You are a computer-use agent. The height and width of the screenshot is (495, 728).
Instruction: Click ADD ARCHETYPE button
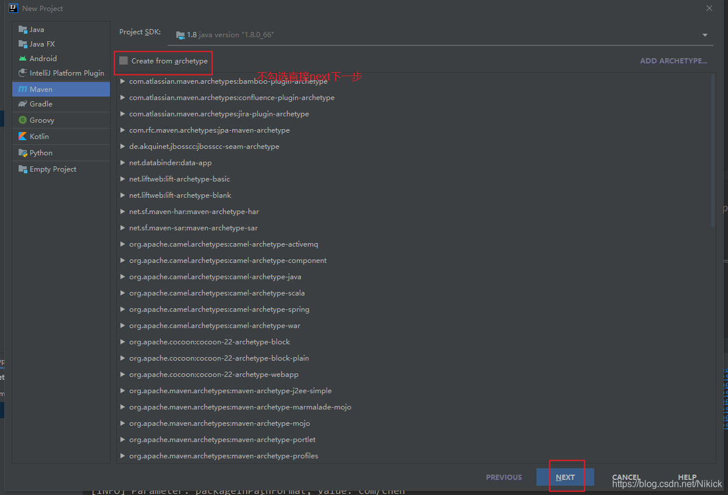point(673,60)
